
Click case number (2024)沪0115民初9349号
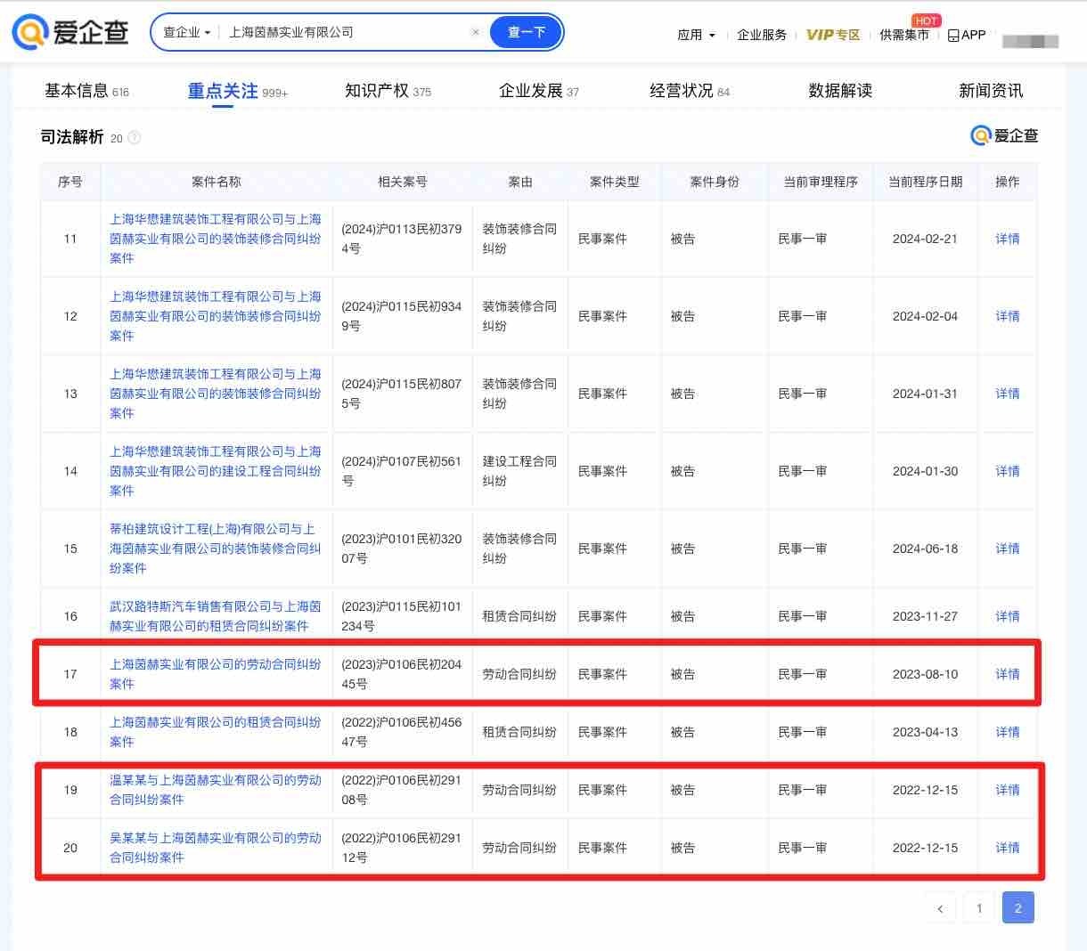pos(402,316)
